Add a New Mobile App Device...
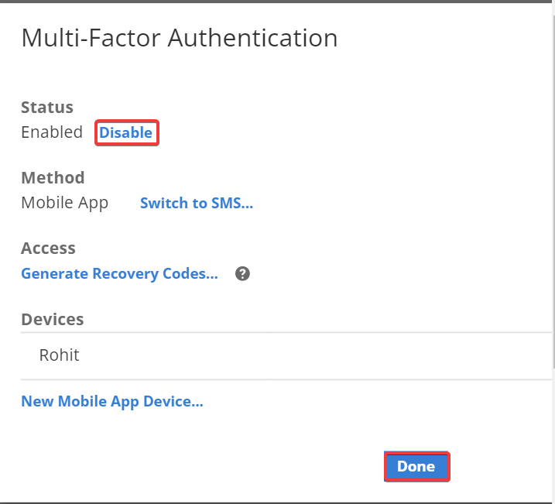 112,402
